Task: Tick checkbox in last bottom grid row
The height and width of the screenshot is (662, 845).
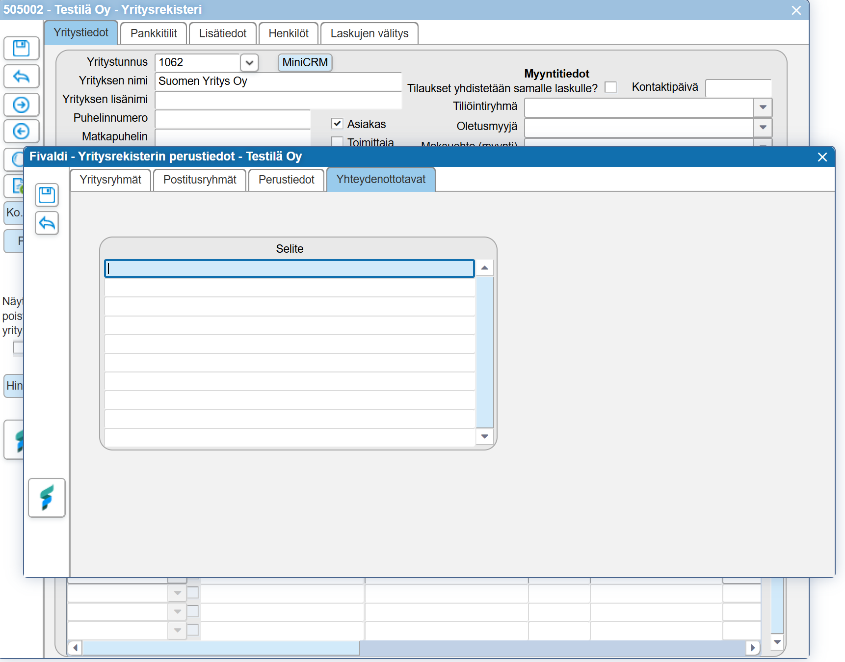Action: coord(193,630)
